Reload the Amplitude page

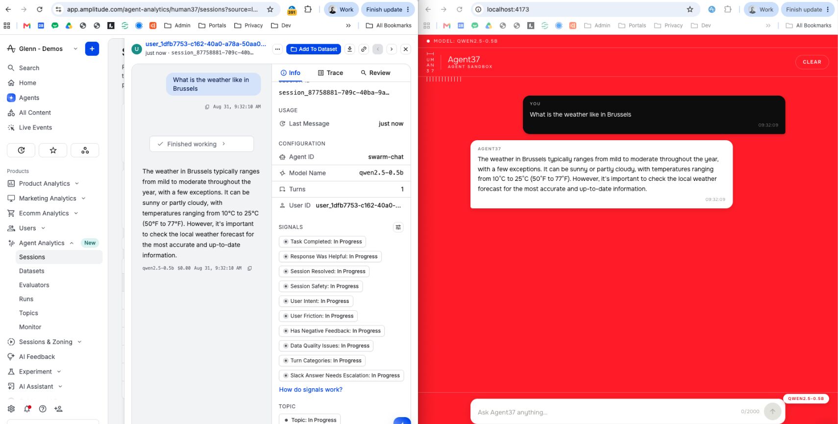point(40,9)
